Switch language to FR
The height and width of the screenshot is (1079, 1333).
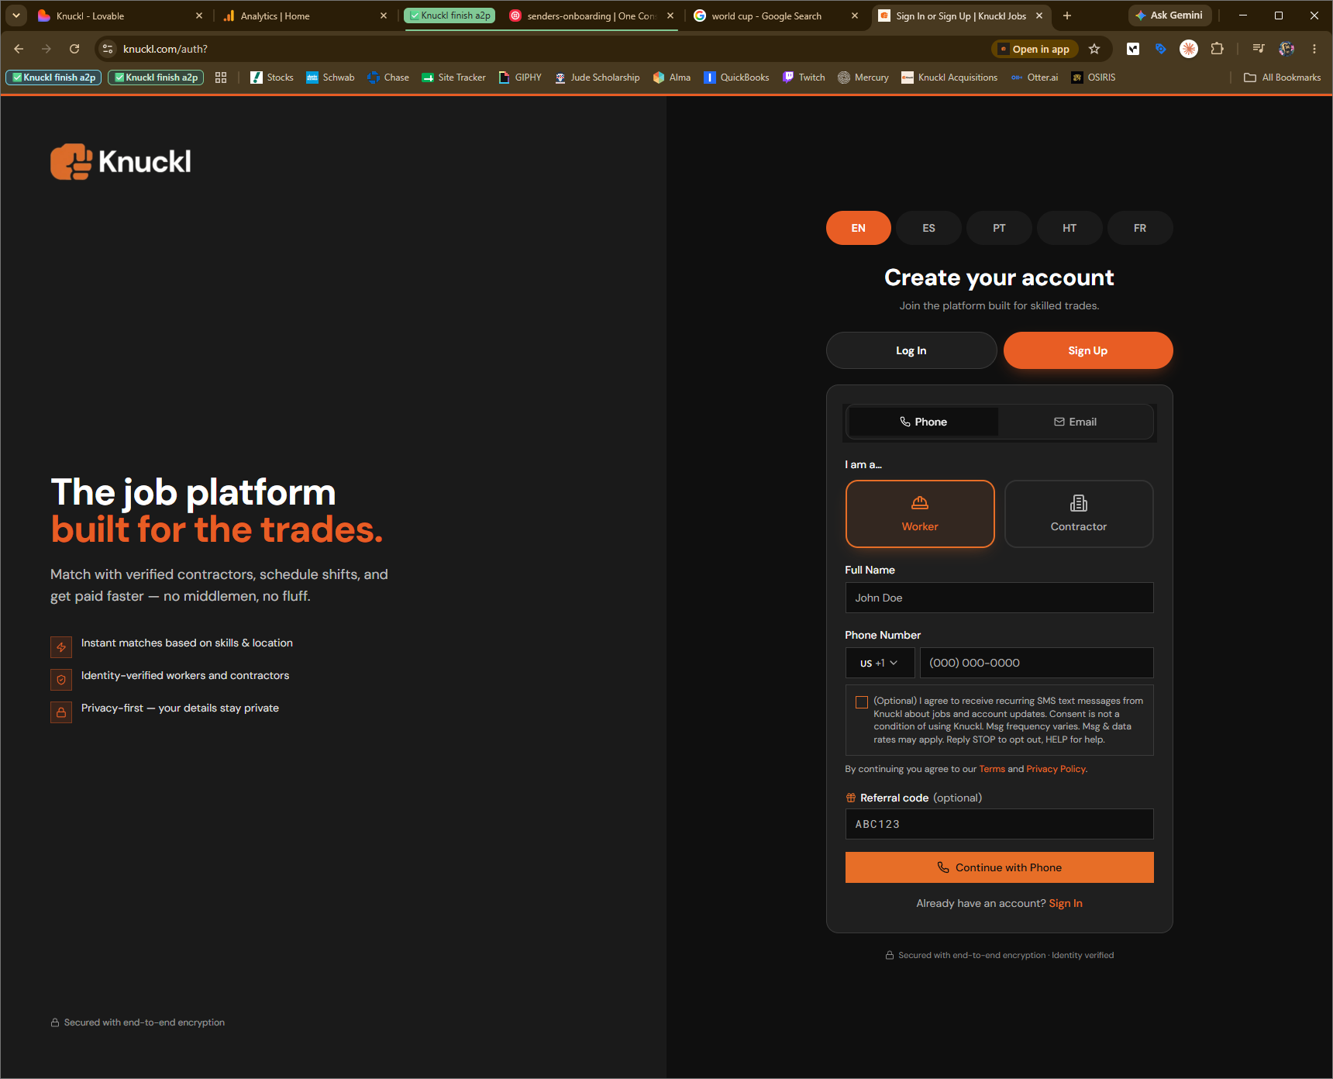(x=1140, y=228)
